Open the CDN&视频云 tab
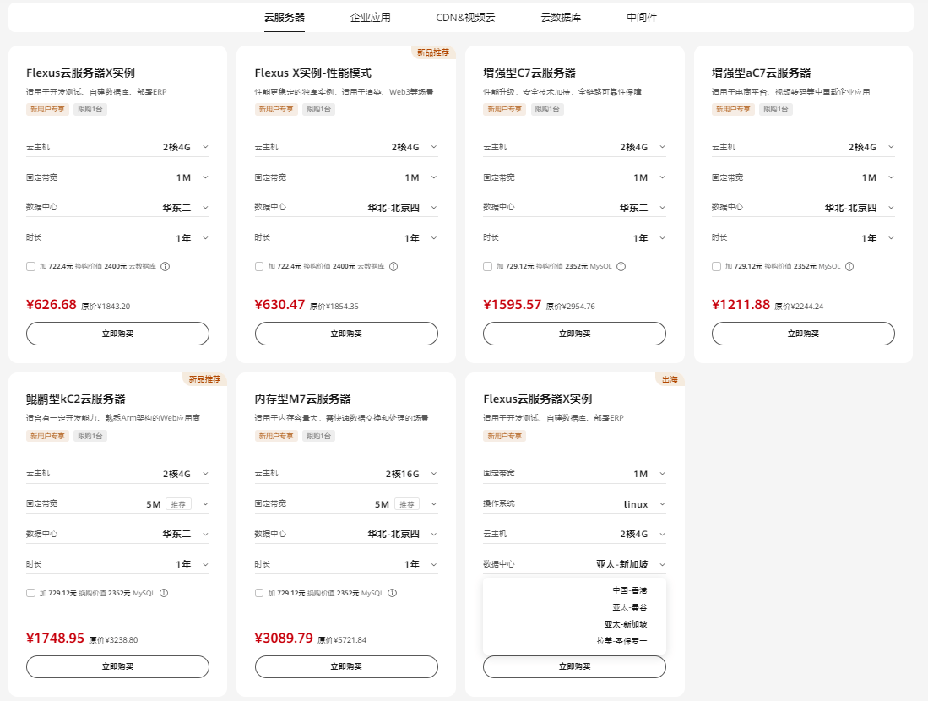 click(x=465, y=17)
